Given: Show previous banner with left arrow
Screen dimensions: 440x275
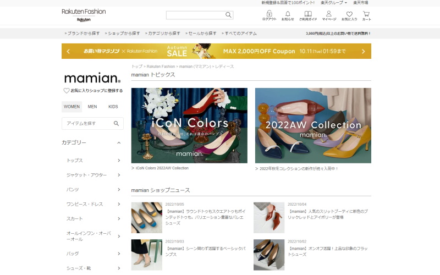Looking at the screenshot, I should (68, 52).
